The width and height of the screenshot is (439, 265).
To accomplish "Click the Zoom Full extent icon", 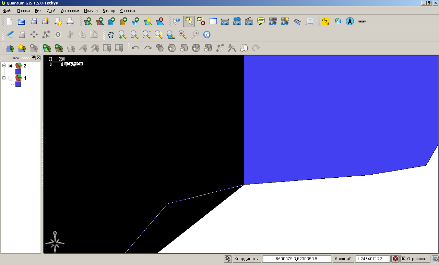I will tap(147, 35).
